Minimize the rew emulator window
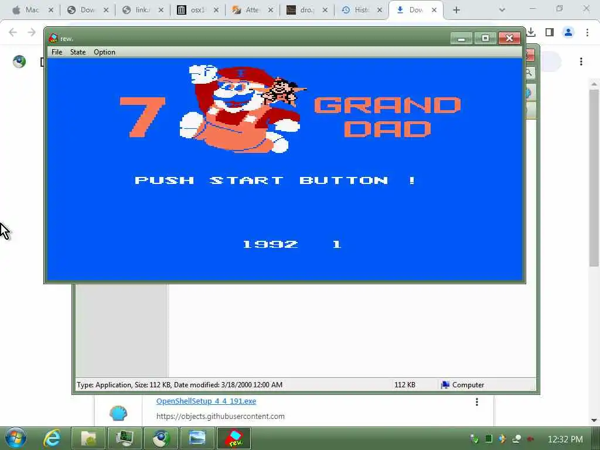The image size is (600, 450). (x=462, y=38)
